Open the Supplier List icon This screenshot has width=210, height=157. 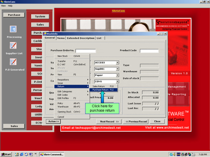[x=13, y=46]
